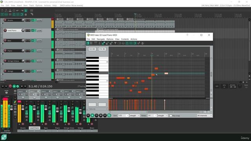Select the highlighted note in piano roll
The height and width of the screenshot is (141, 251).
pos(166,73)
